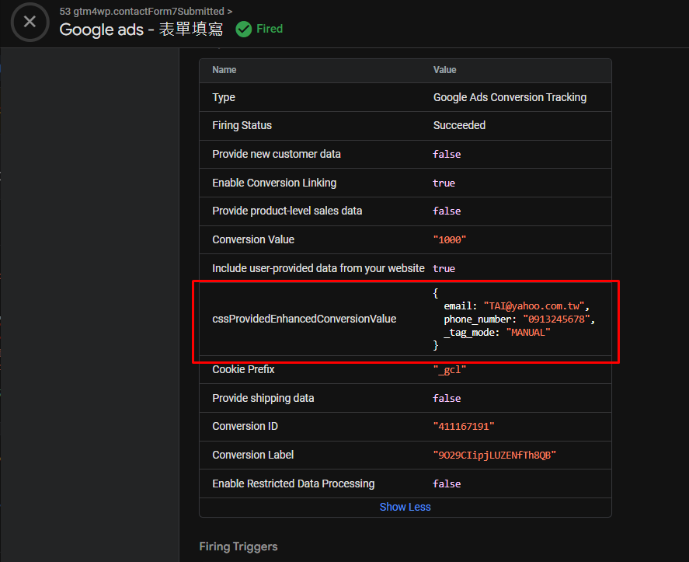The width and height of the screenshot is (689, 562).
Task: Click the Provide new customer data label
Action: click(x=277, y=154)
